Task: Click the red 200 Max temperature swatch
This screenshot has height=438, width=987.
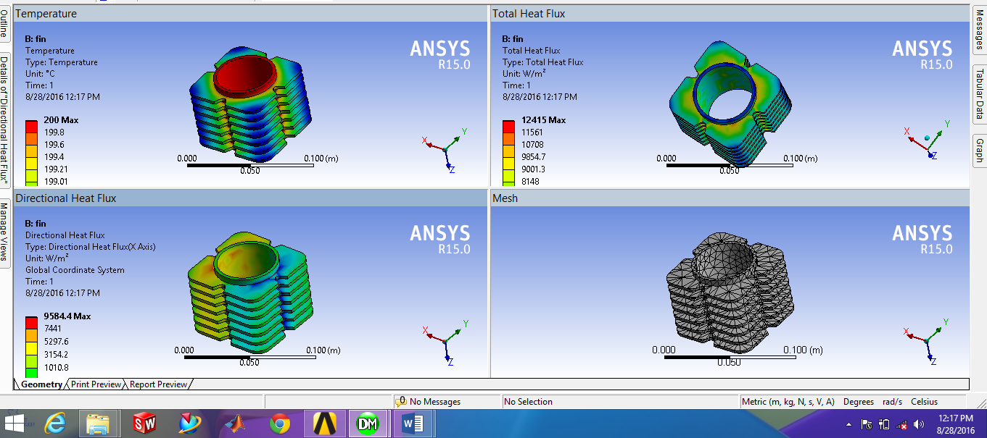Action: click(x=31, y=127)
